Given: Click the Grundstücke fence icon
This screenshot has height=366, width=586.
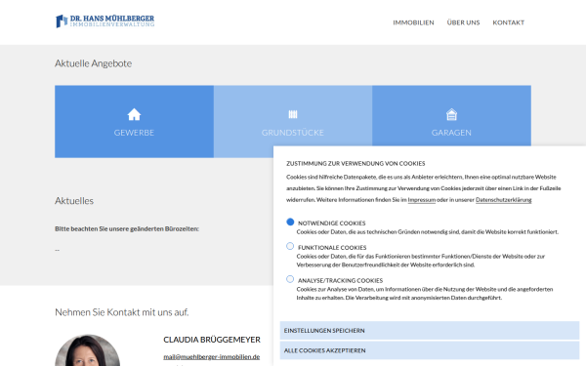Looking at the screenshot, I should [293, 114].
